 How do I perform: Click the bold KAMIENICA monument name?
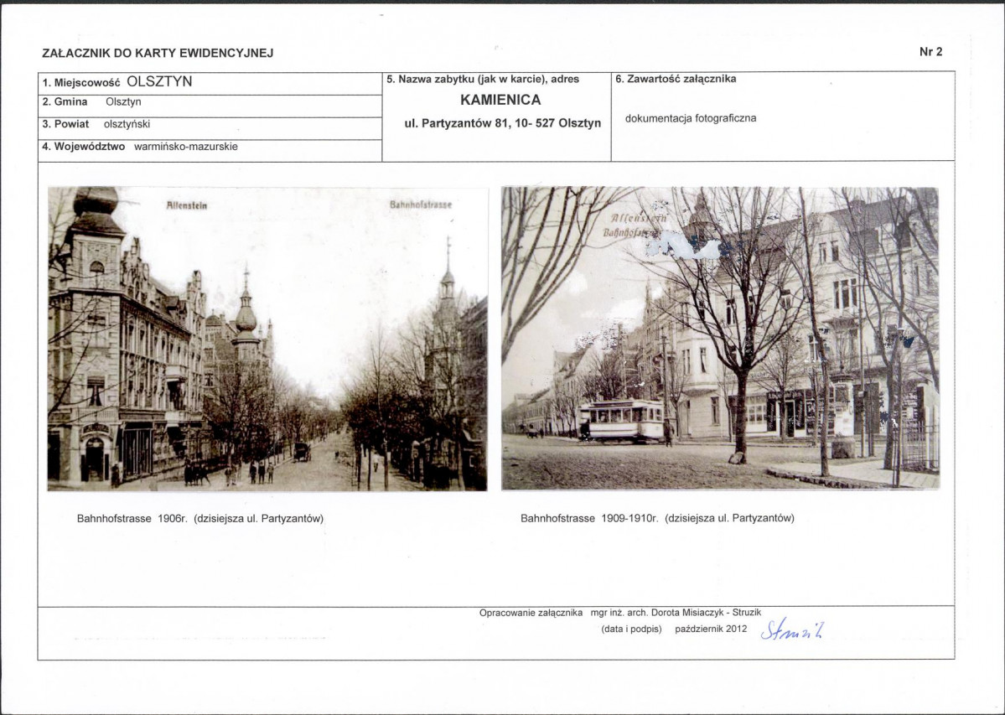click(x=500, y=100)
